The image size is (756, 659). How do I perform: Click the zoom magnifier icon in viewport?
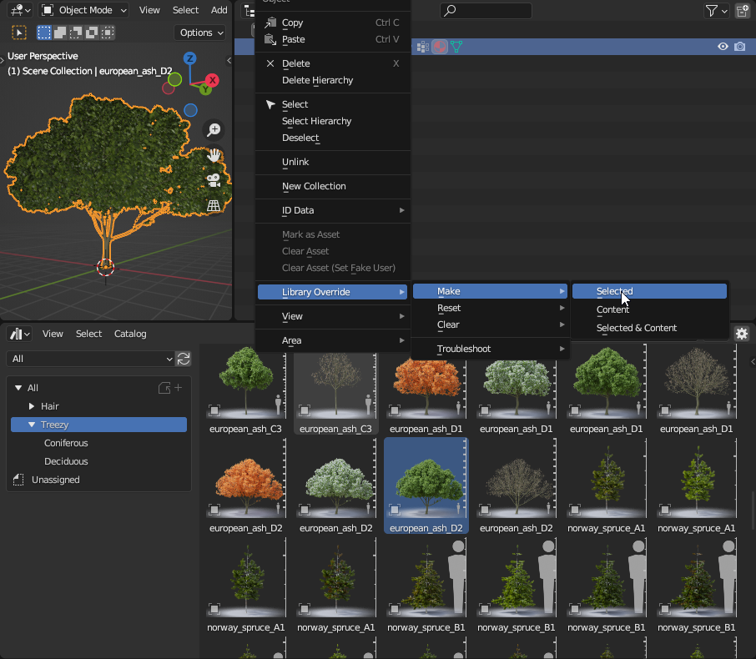[x=214, y=129]
